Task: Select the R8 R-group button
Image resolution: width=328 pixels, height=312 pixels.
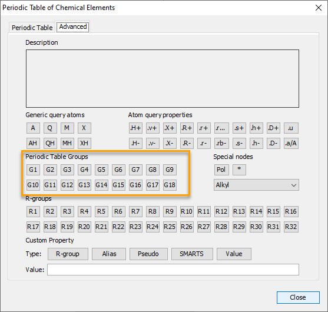Action: coord(153,211)
